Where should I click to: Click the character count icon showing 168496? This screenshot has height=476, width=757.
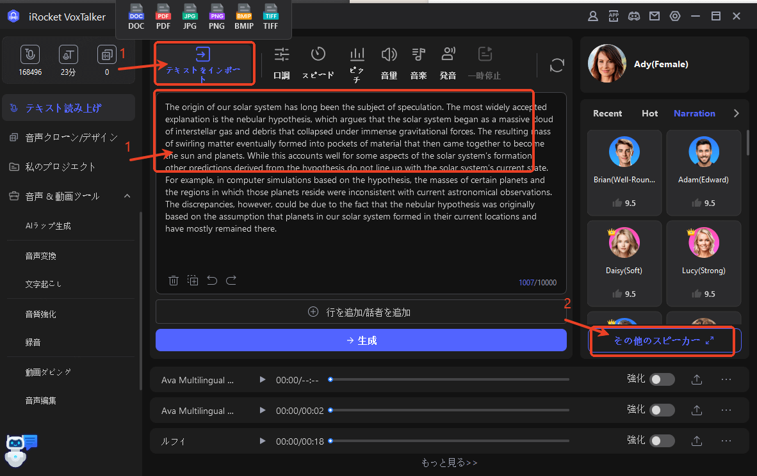pyautogui.click(x=30, y=54)
